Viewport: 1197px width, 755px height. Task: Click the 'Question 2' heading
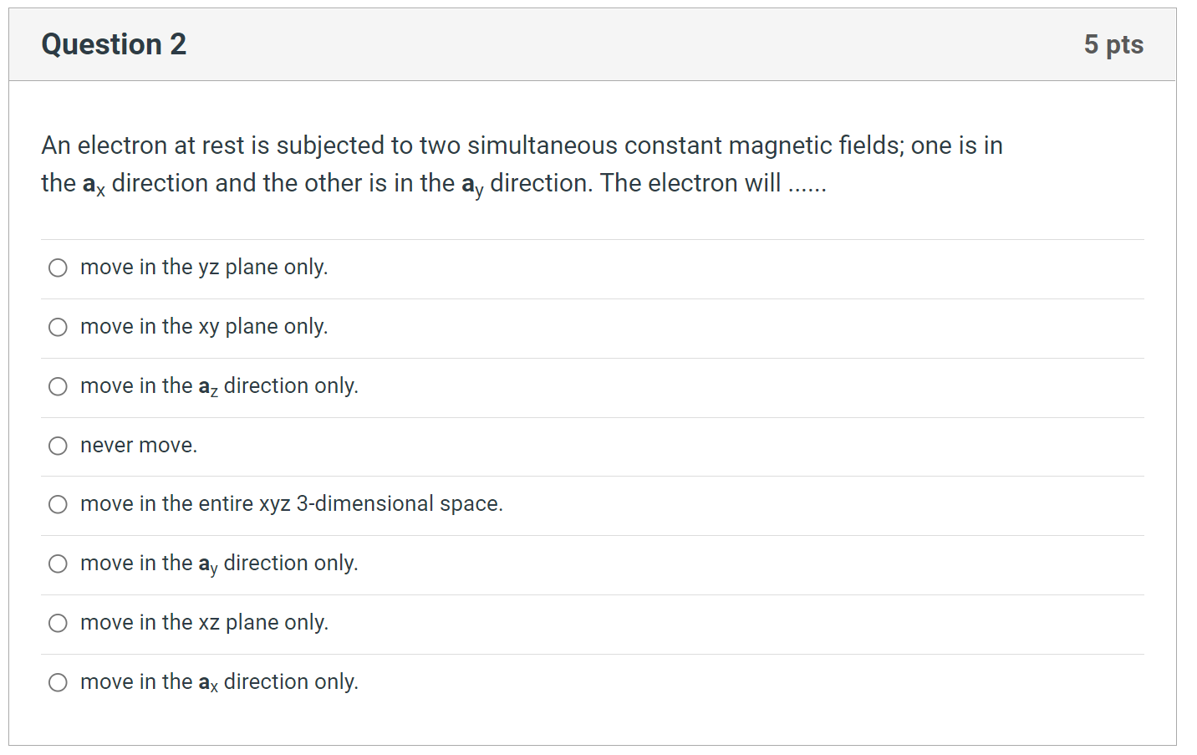(x=114, y=44)
